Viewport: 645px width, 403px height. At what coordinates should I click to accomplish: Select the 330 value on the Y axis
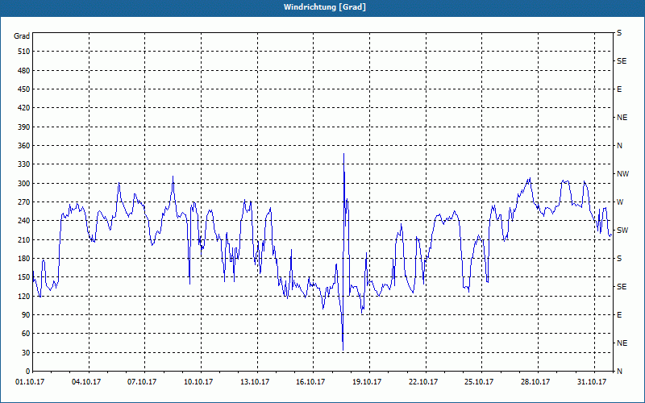point(24,164)
